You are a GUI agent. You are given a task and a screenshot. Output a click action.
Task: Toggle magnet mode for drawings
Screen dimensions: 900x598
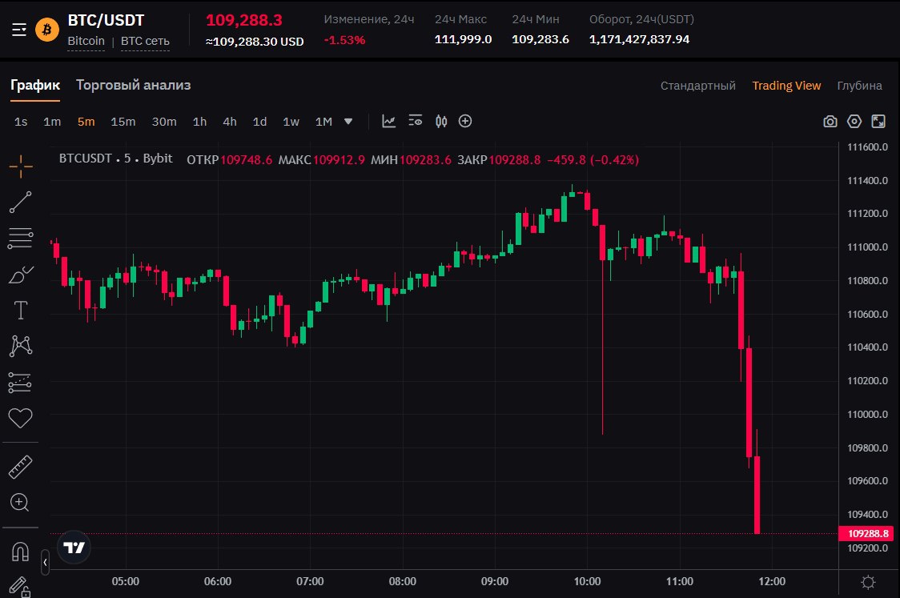click(x=21, y=552)
